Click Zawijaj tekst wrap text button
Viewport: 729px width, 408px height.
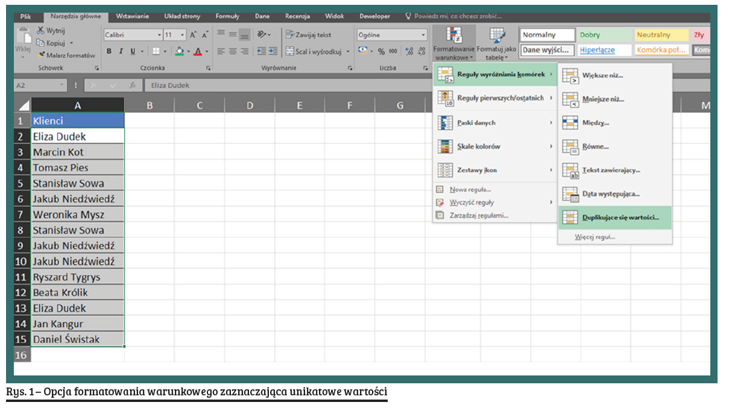point(309,35)
